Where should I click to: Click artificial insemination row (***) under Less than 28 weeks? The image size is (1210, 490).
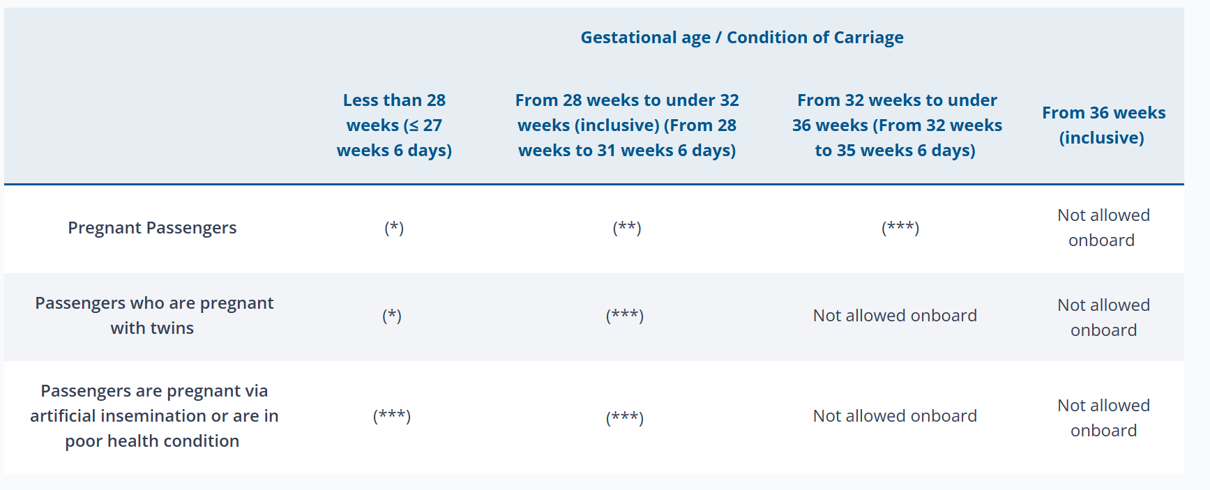[392, 416]
